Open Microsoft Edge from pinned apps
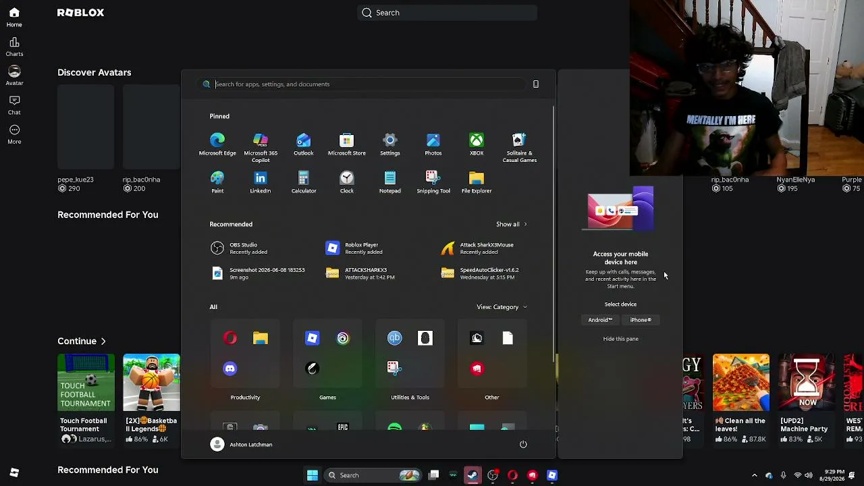This screenshot has width=864, height=486. click(217, 144)
